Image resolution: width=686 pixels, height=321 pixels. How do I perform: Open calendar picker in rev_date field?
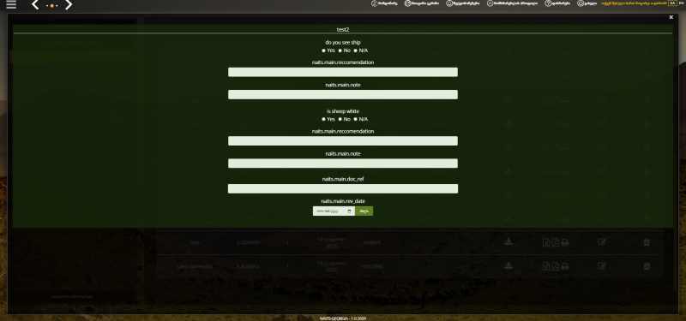(x=349, y=211)
